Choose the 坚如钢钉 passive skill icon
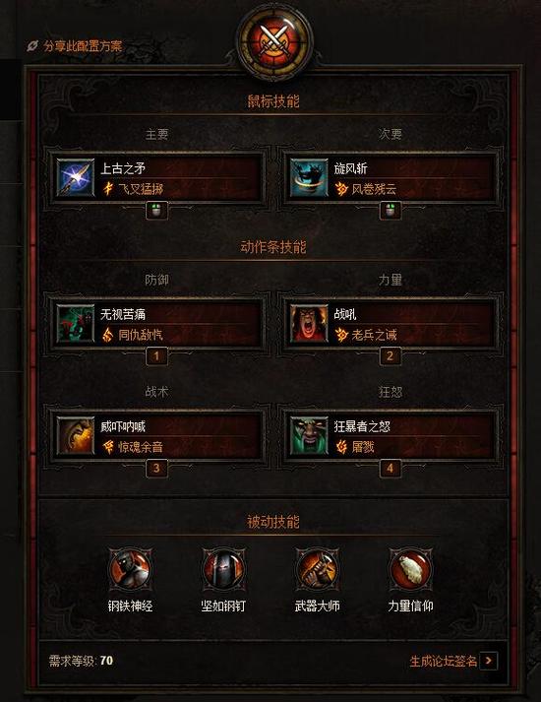The height and width of the screenshot is (702, 541). pyautogui.click(x=223, y=569)
